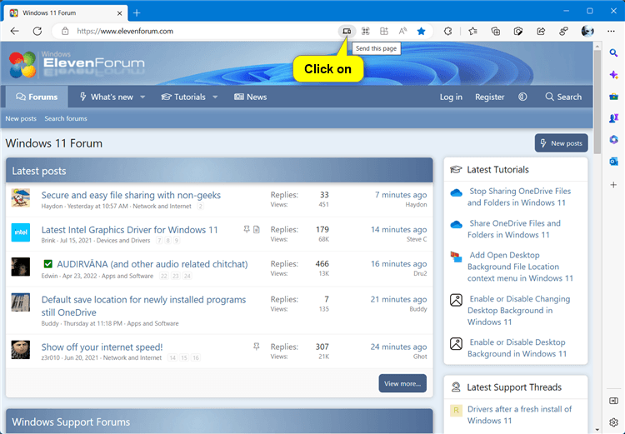Image resolution: width=625 pixels, height=434 pixels.
Task: Open sidebar Outlook icon
Action: (x=613, y=161)
